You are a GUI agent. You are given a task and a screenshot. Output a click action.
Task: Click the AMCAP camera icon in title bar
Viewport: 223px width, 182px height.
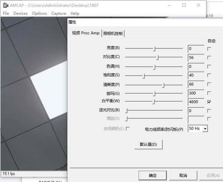click(5, 5)
